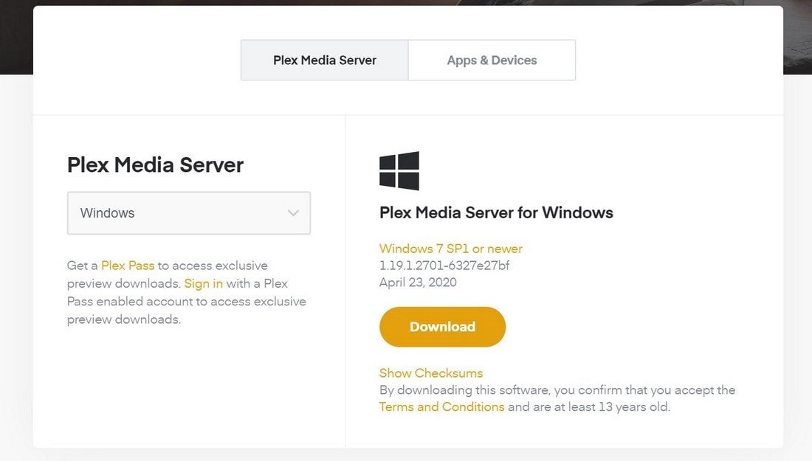
Task: Click the 'preview downloads.' text ending the paragraph
Action: [x=124, y=319]
